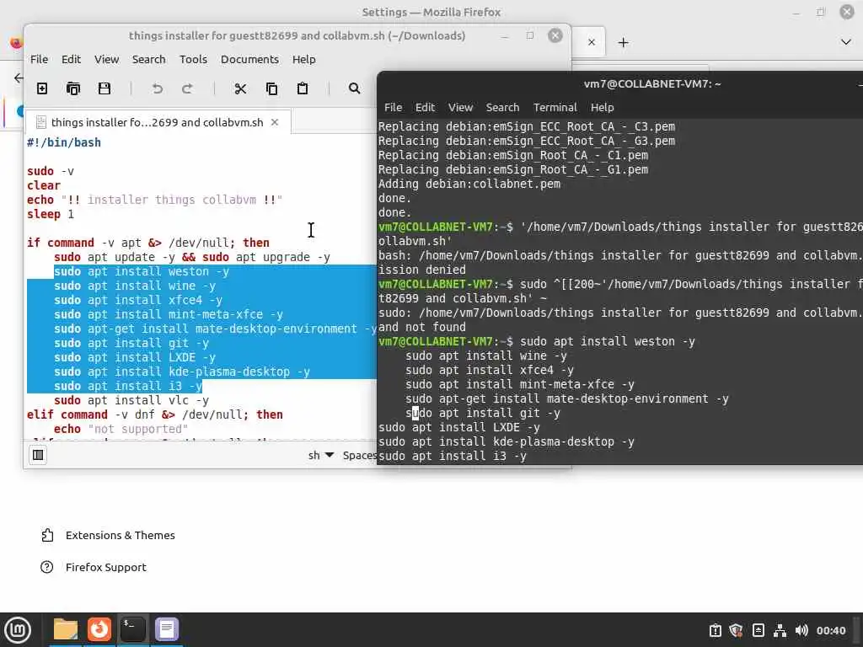Click the Firefox new tab plus button
The height and width of the screenshot is (647, 863).
[623, 43]
